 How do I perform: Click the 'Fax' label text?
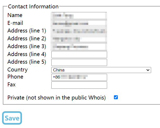[x=12, y=85]
